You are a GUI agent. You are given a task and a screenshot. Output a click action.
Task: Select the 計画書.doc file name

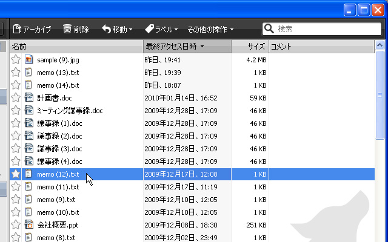click(55, 98)
